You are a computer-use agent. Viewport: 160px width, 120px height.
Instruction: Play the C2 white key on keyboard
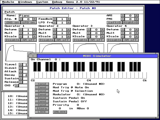[x=33, y=75]
